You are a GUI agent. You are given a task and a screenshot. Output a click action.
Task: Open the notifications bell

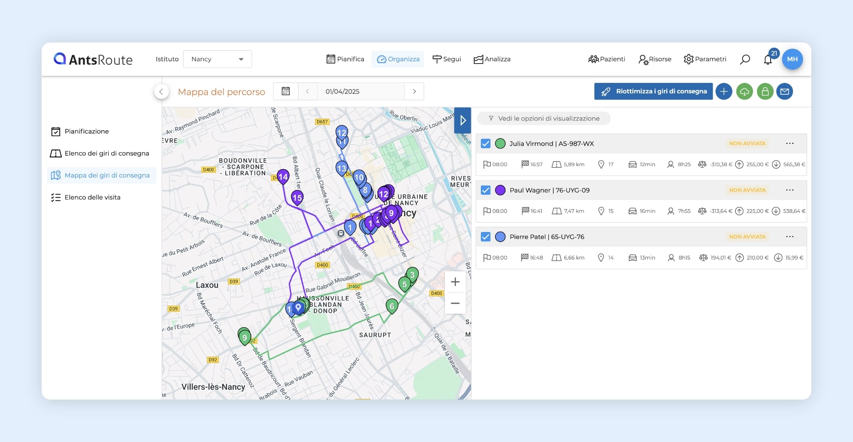[x=768, y=60]
